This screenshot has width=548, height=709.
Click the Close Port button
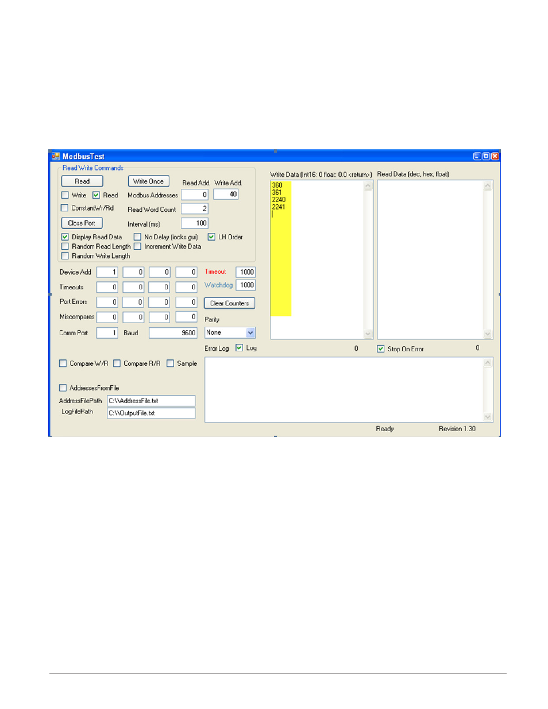pyautogui.click(x=82, y=223)
